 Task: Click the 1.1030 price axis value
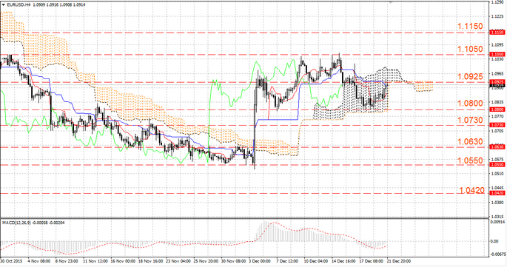point(497,59)
